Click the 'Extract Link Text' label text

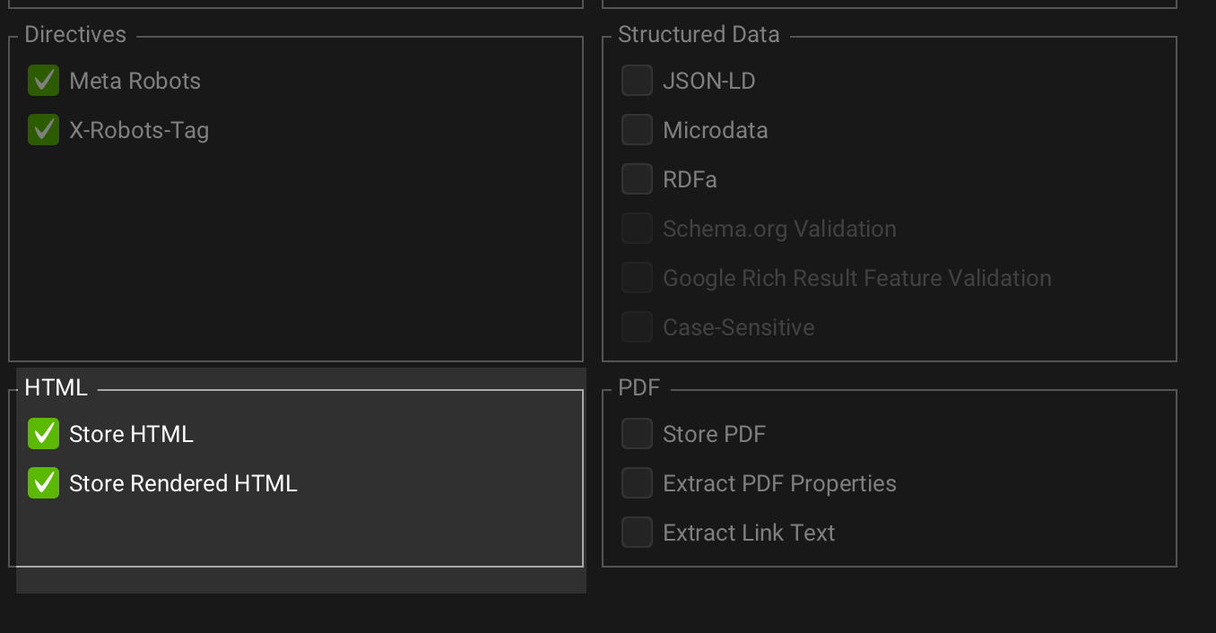coord(749,533)
